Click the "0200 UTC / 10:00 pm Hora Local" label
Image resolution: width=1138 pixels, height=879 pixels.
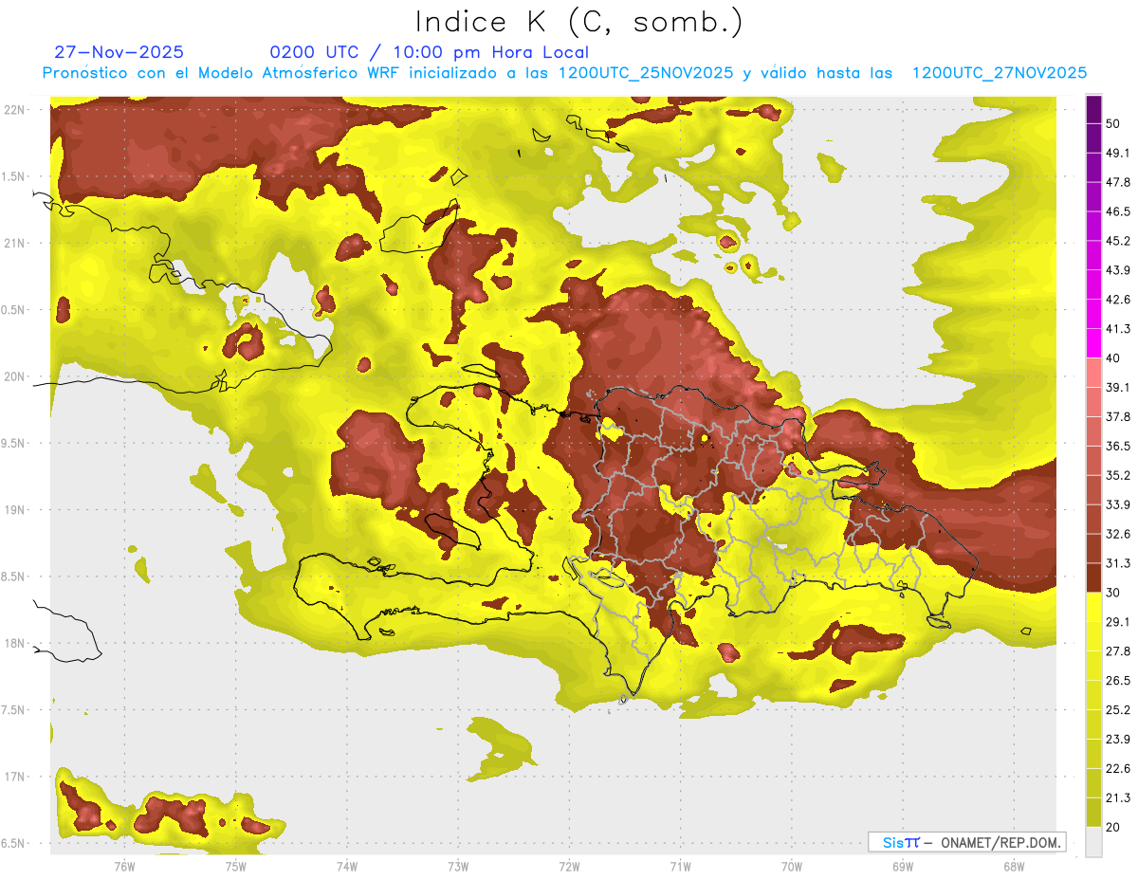(x=429, y=52)
